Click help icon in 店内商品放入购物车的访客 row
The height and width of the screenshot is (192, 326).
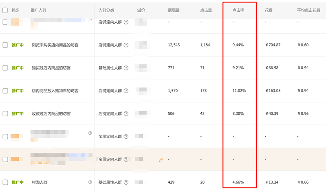[126, 91]
